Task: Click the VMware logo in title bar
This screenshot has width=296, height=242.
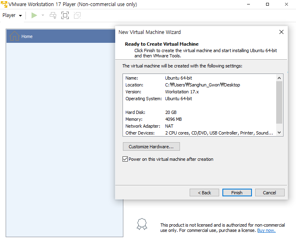Action: click(4, 4)
